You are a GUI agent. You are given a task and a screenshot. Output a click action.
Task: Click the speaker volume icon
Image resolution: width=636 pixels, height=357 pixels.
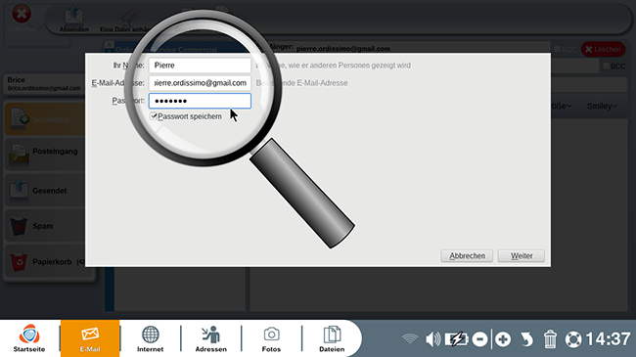(432, 339)
